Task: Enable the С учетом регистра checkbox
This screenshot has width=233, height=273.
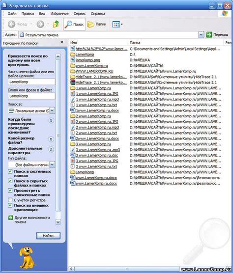Action: point(10,200)
